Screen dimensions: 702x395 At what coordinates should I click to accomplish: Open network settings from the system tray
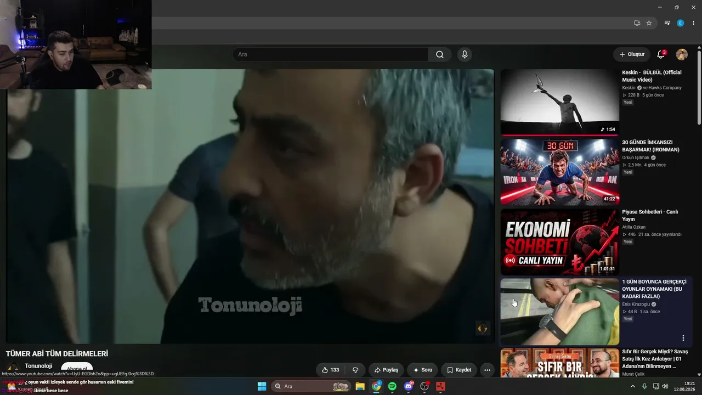(655, 386)
